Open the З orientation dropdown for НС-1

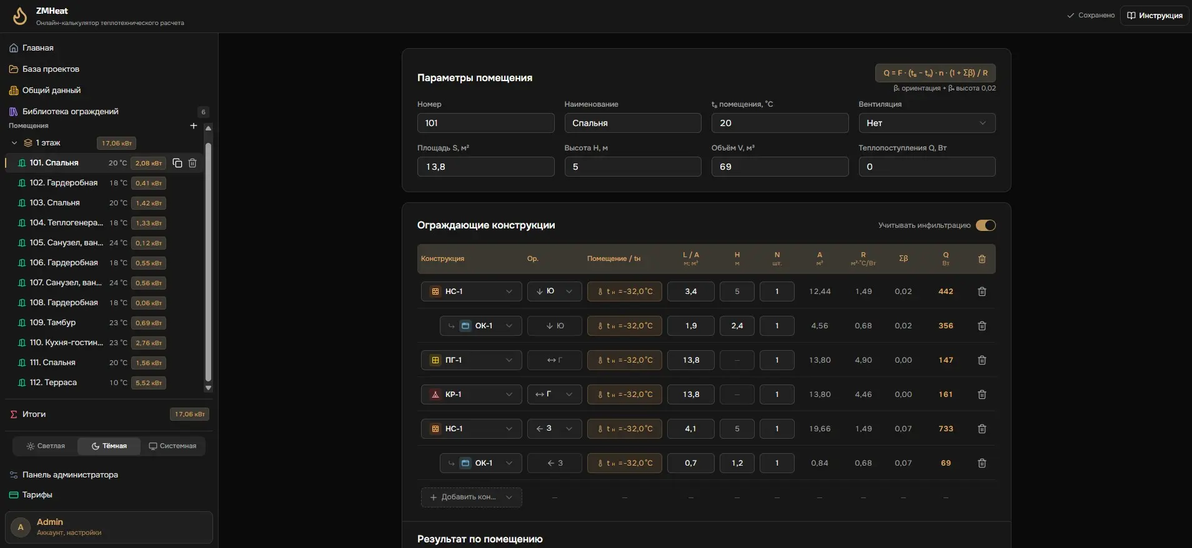(x=555, y=429)
